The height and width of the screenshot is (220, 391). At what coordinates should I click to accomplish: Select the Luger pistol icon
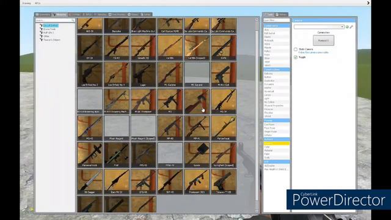click(144, 75)
